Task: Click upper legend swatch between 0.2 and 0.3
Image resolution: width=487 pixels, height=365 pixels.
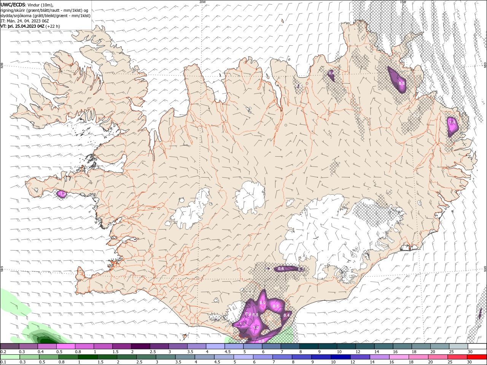Action: coord(10,346)
